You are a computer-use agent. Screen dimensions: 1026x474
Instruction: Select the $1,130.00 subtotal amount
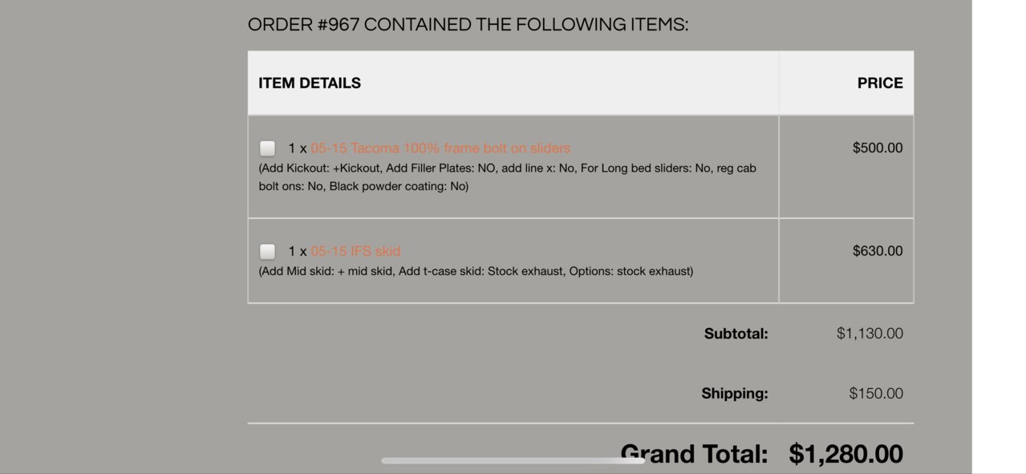pyautogui.click(x=870, y=334)
